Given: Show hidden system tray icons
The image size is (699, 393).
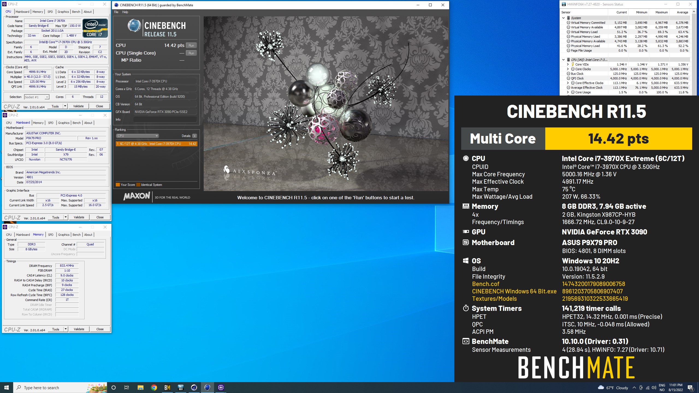Looking at the screenshot, I should click(634, 388).
